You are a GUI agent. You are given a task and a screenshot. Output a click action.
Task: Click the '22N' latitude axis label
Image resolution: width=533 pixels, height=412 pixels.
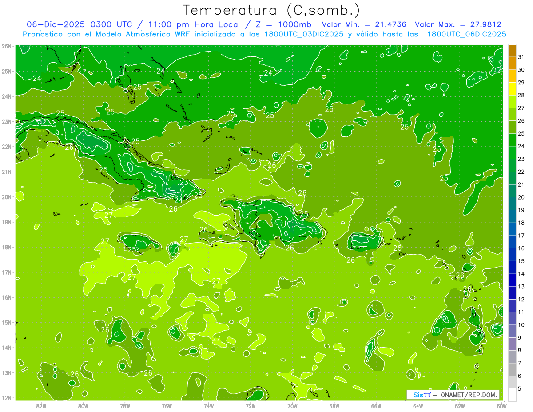(7, 147)
